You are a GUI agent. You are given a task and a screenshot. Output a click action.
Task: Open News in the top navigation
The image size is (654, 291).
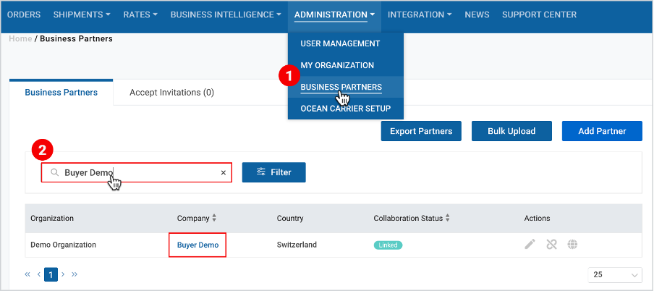[x=477, y=14]
